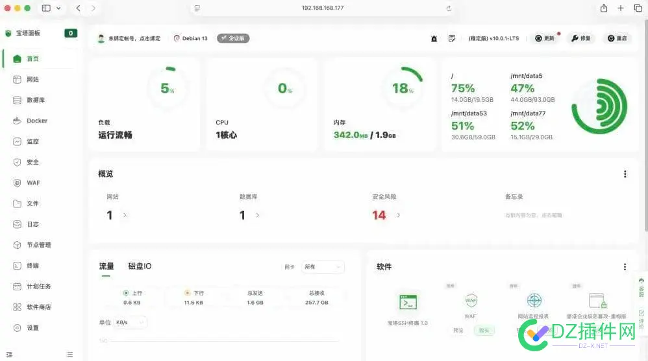Click the CPU 0% gauge
Viewport: 648px width, 361px height.
[x=285, y=88]
